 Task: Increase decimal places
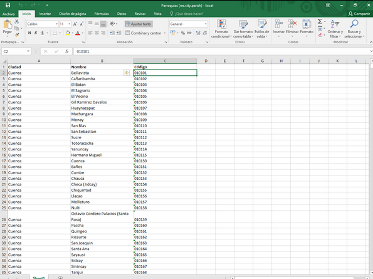coord(198,33)
